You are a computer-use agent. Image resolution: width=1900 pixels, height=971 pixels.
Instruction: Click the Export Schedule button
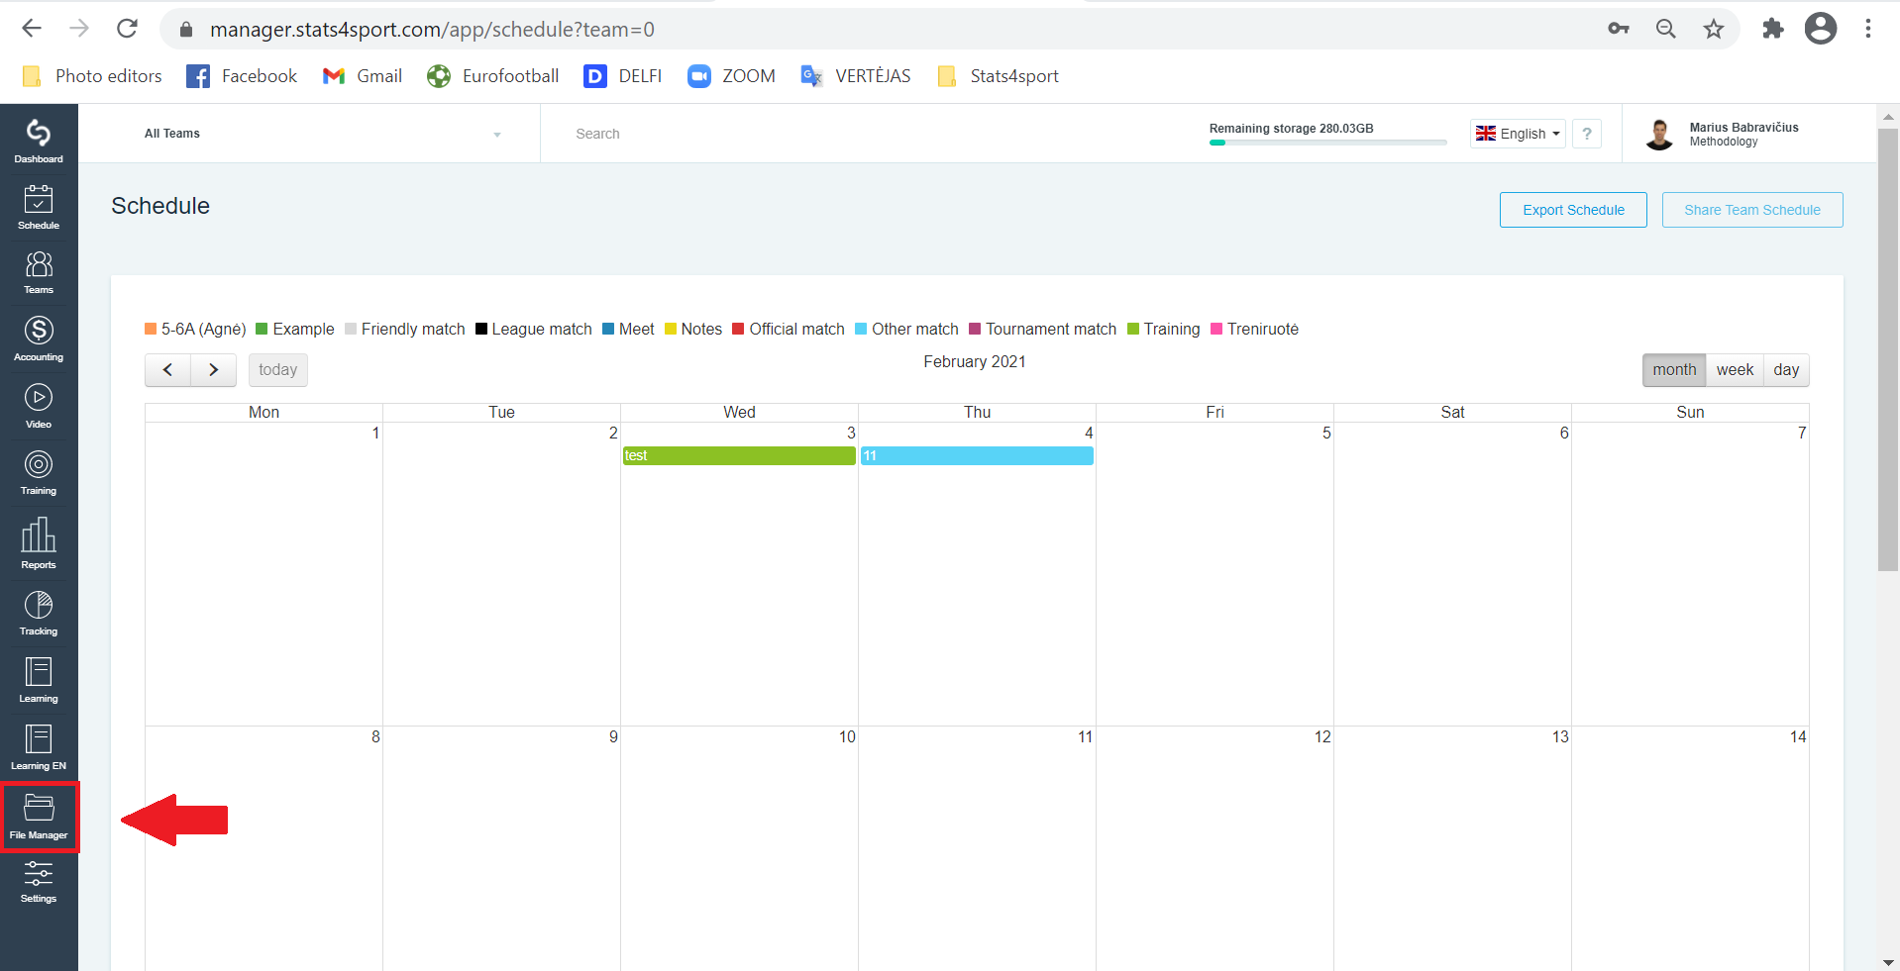[x=1573, y=210]
